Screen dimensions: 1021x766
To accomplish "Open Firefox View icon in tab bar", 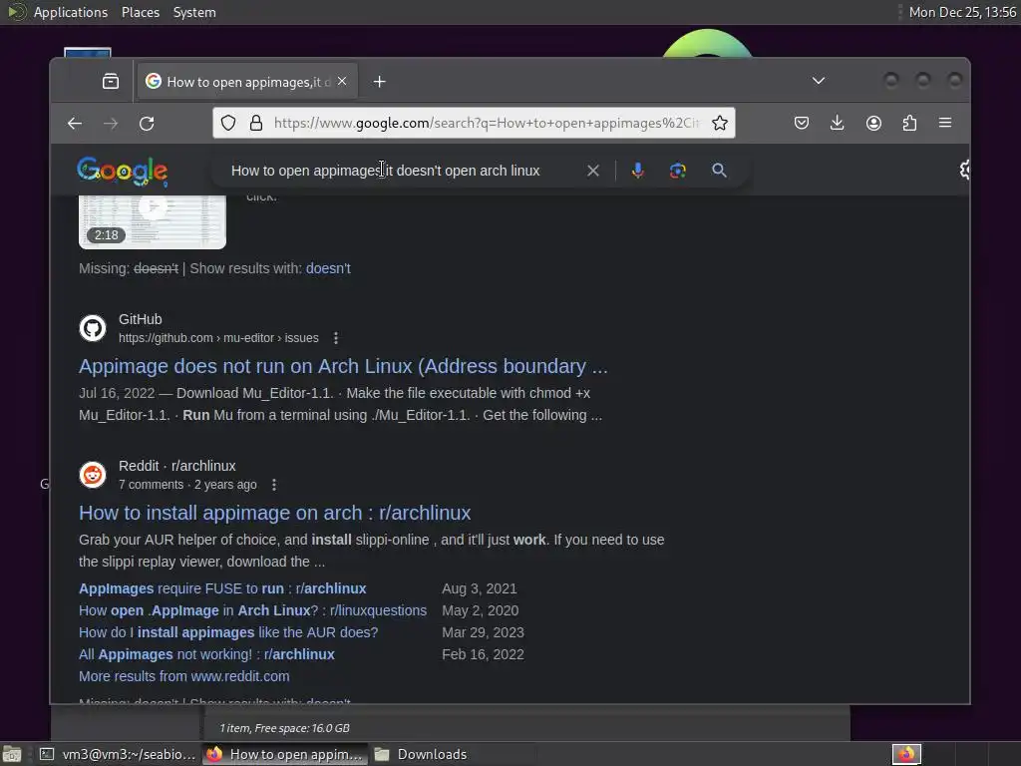I will (x=111, y=82).
